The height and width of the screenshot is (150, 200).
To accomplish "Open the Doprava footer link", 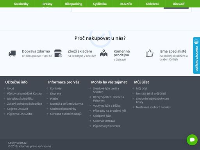I will pos(55,93).
